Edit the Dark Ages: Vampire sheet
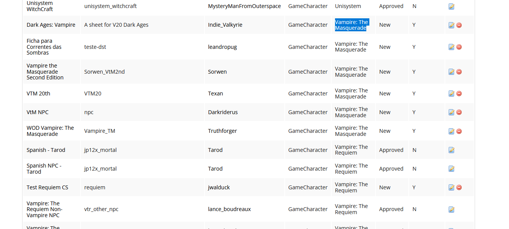Screen dimensions: 509x229 [x=451, y=25]
